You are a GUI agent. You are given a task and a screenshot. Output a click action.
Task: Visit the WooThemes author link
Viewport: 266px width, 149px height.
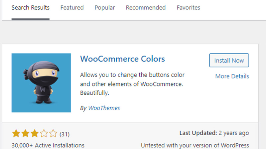pyautogui.click(x=104, y=108)
